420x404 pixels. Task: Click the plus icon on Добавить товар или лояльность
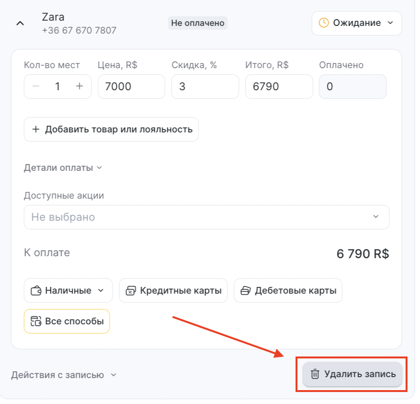click(36, 130)
